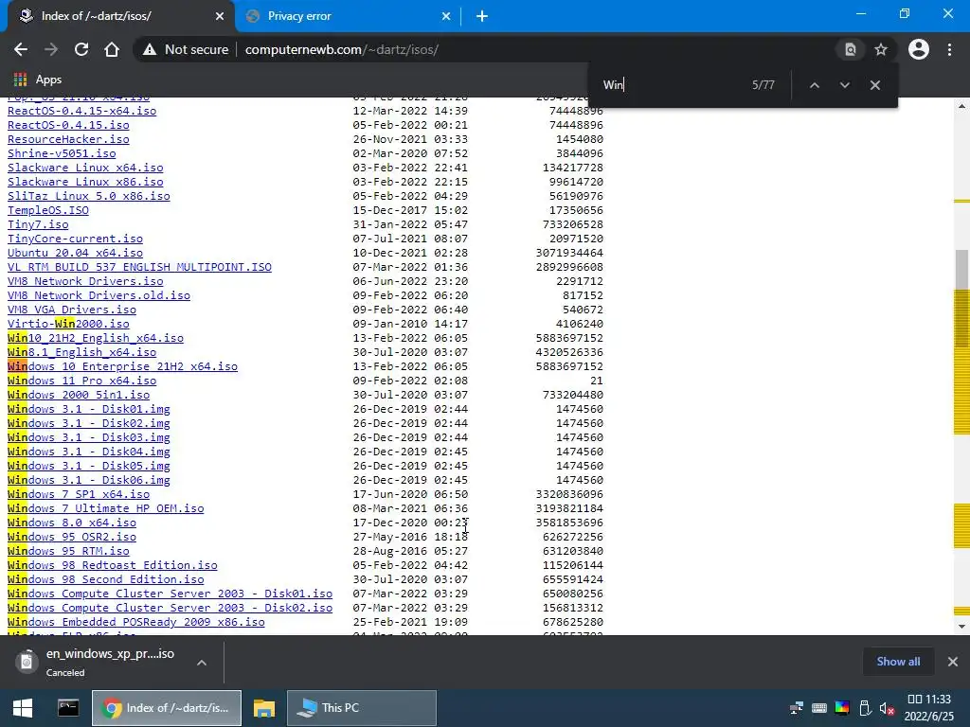Open the browser home page
The width and height of the screenshot is (970, 727).
[112, 49]
